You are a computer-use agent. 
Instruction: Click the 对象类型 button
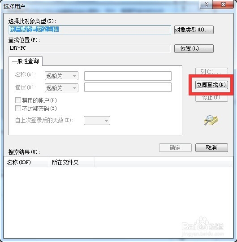point(194,30)
